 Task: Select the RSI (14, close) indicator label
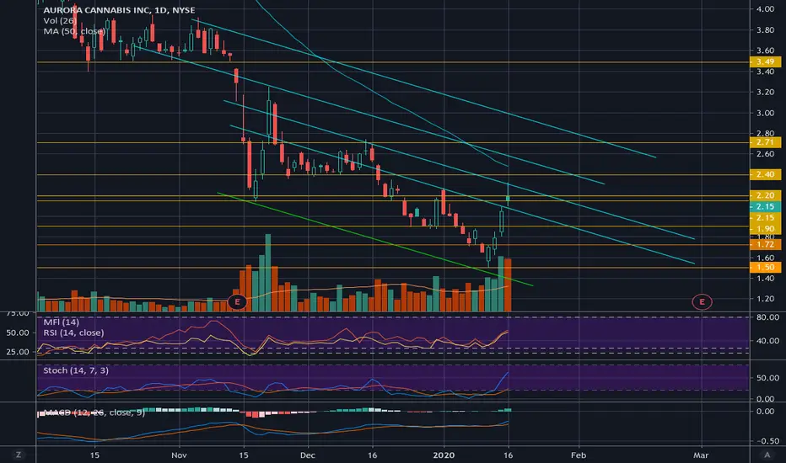click(x=73, y=333)
